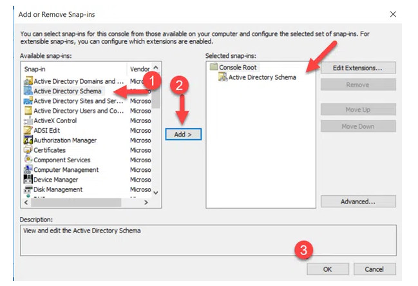418x286 pixels.
Task: Select the ADSI Edit snap-in icon
Action: point(28,130)
